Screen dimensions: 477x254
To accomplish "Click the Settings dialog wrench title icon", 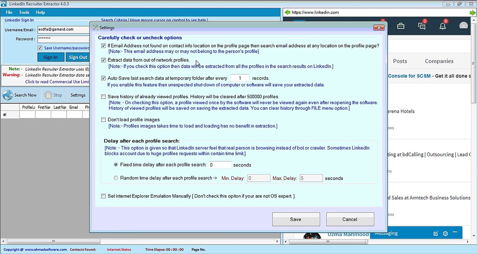I will 95,28.
